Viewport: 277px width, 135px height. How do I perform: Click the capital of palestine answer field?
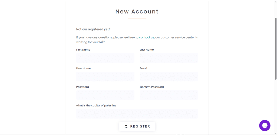(137, 114)
